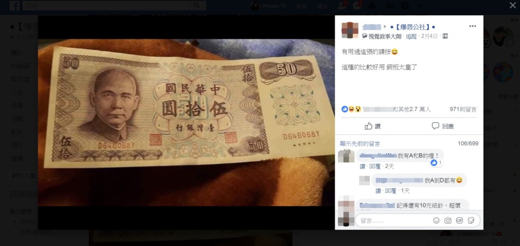This screenshot has width=520, height=246.
Task: Go to 首頁 in the top bar
Action: click(302, 6)
